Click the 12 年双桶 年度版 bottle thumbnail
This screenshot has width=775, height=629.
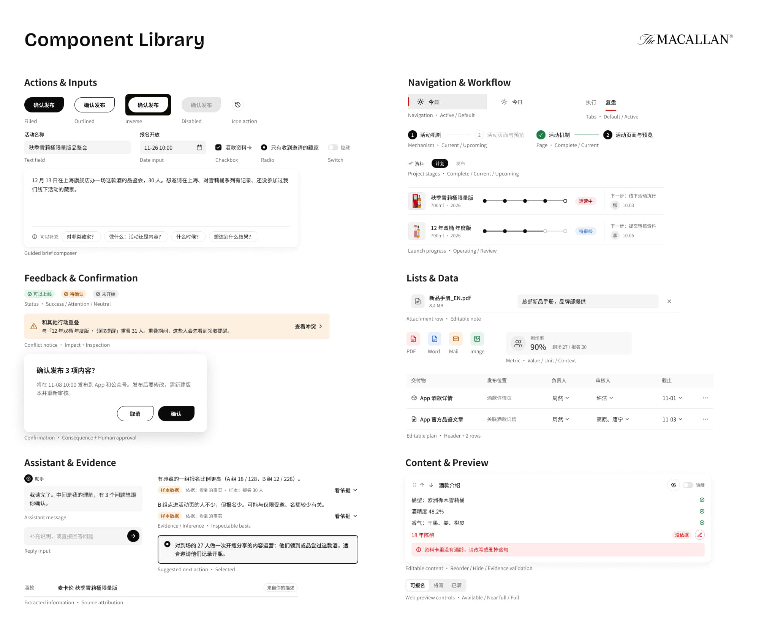pyautogui.click(x=417, y=231)
